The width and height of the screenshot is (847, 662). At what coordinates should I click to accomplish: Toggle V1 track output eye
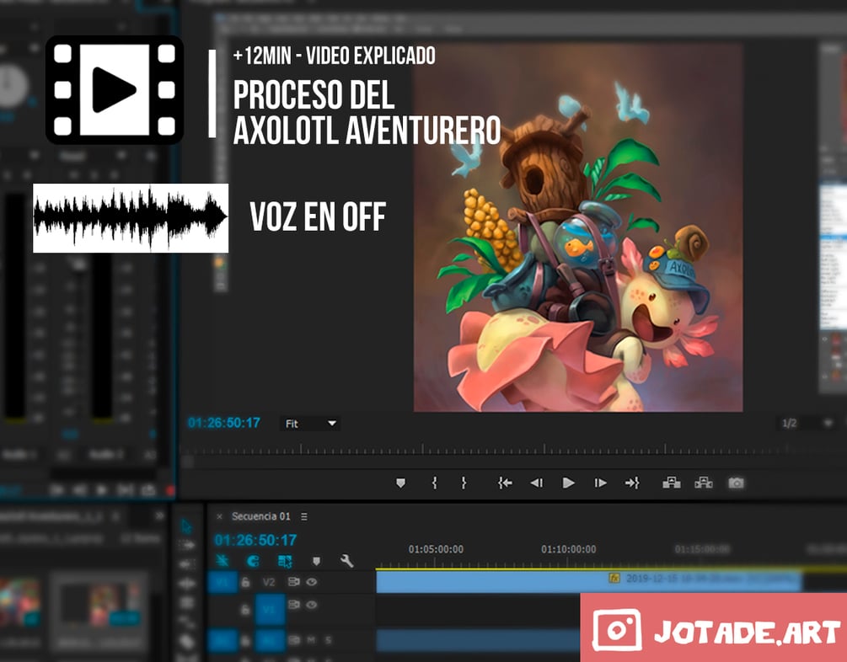tap(312, 605)
